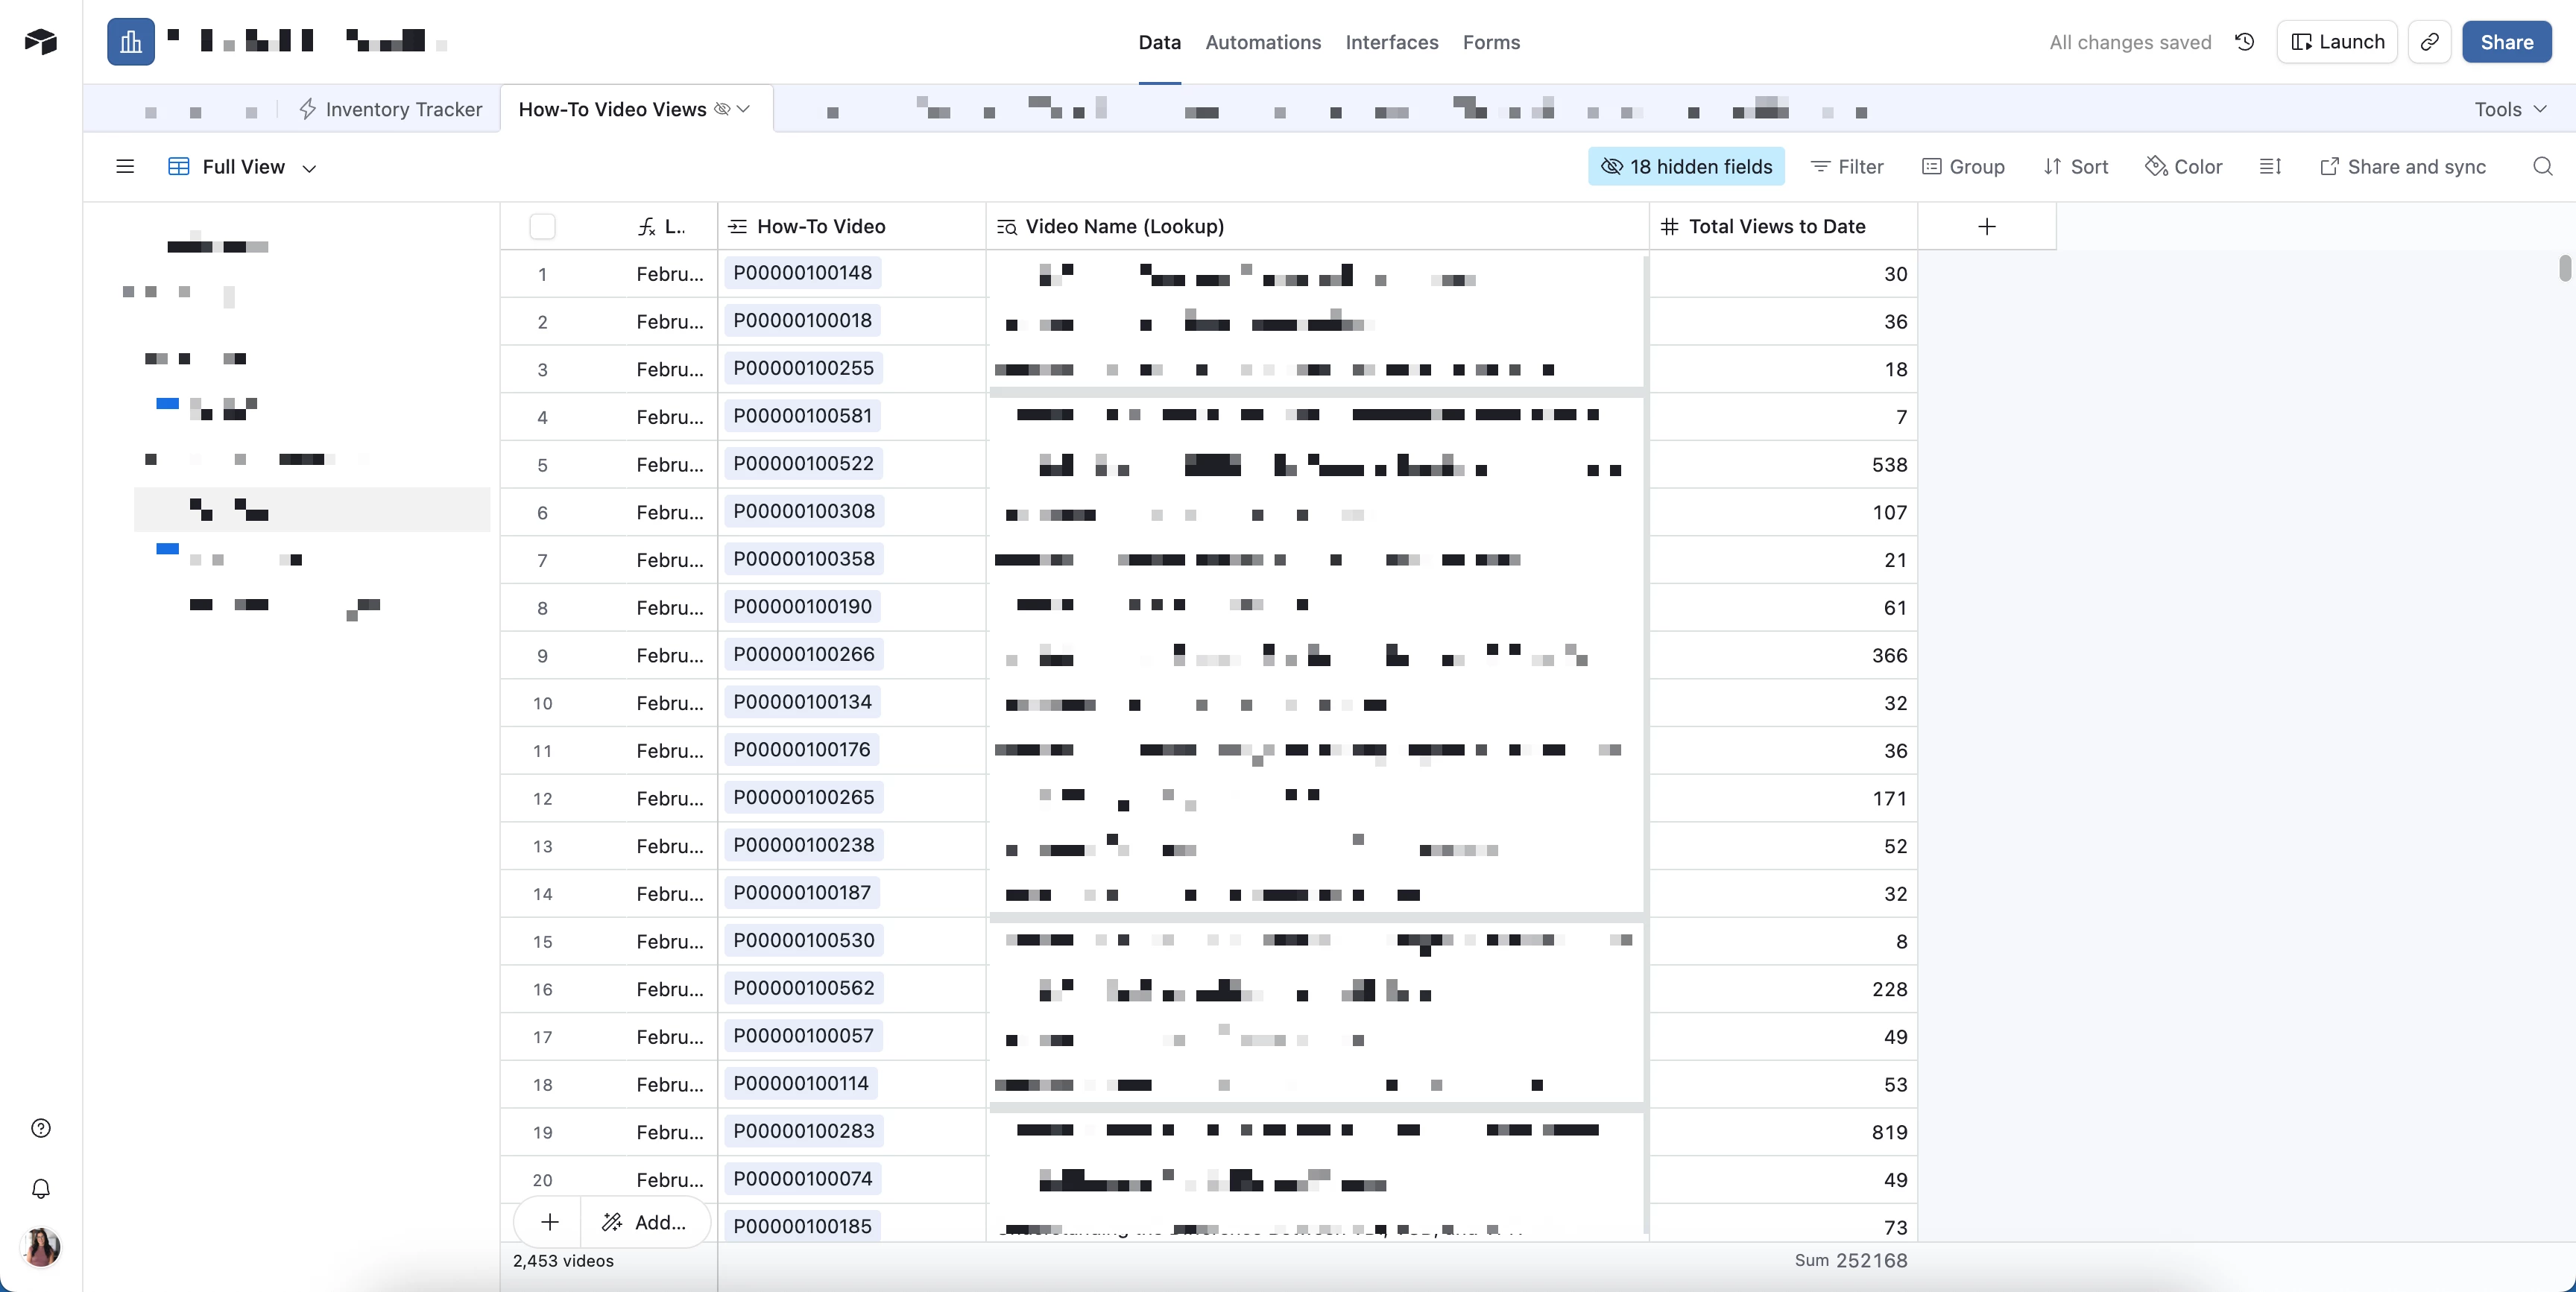Expand How-To Video Views table chevron
2576x1292 pixels.
click(x=743, y=109)
